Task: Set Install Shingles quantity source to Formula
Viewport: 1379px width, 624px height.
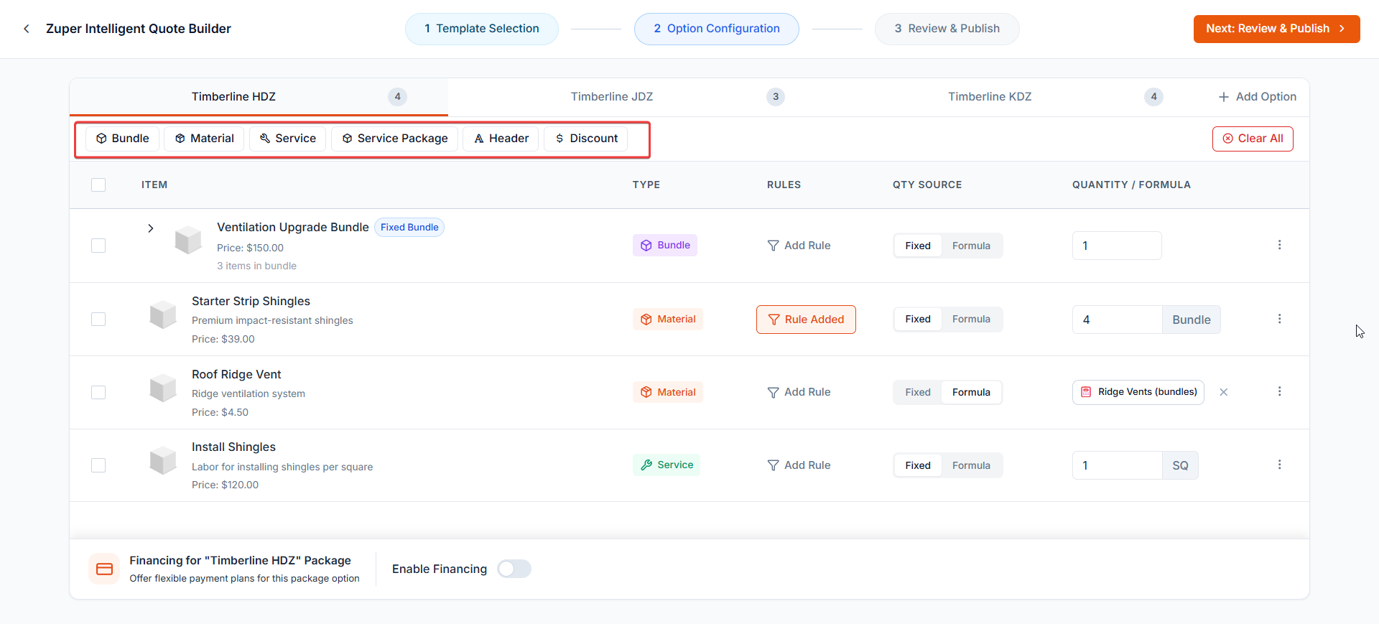Action: (x=971, y=465)
